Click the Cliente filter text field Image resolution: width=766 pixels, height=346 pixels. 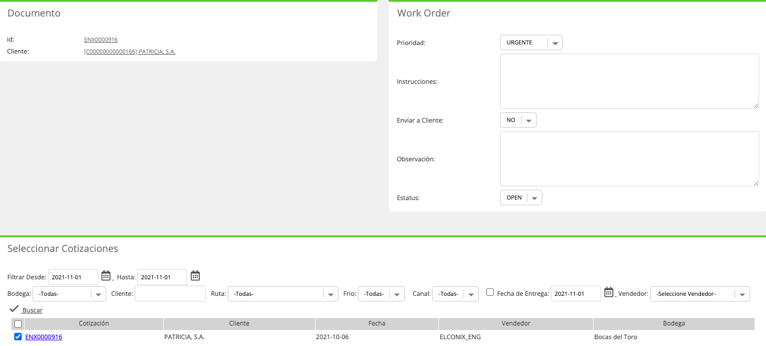click(170, 294)
